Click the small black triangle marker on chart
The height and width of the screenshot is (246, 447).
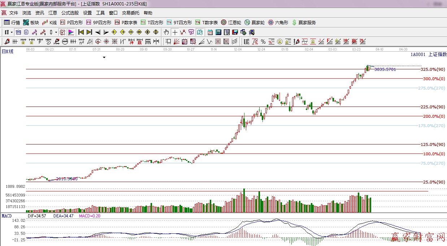pyautogui.click(x=104, y=57)
